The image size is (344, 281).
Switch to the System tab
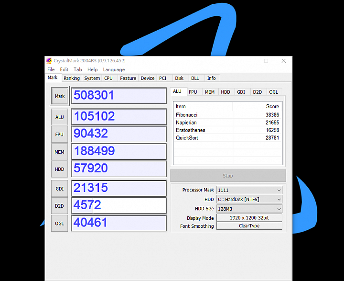(x=92, y=79)
